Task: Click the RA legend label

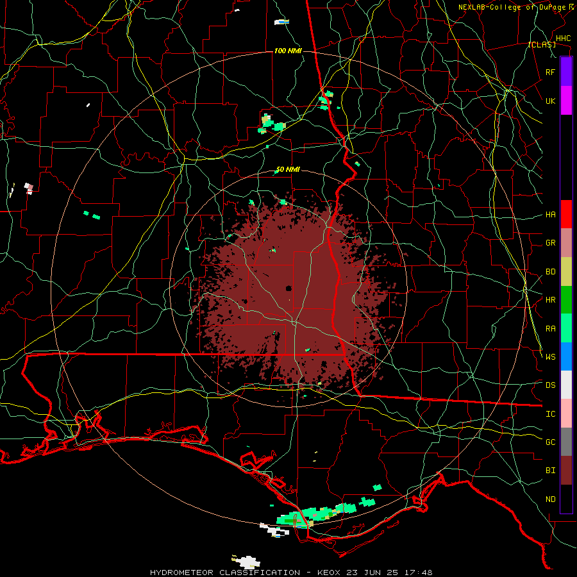Action: coord(550,329)
